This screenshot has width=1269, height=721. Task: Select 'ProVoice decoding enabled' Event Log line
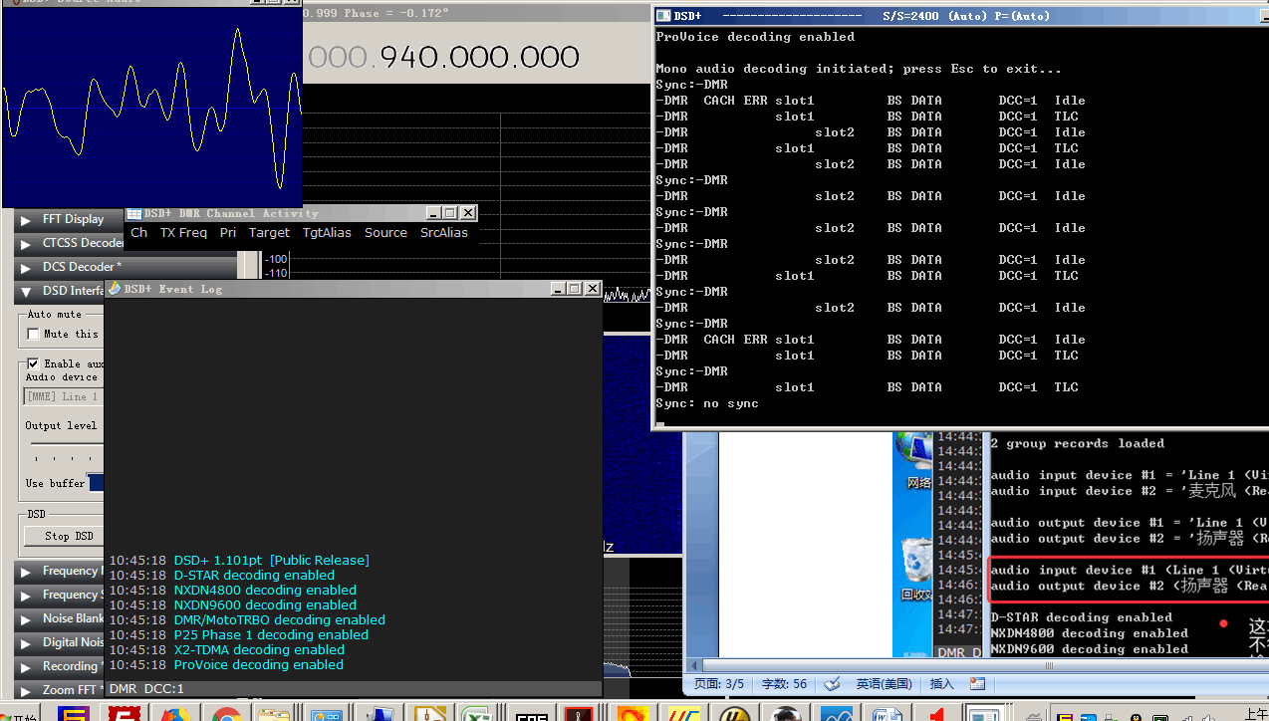(x=259, y=665)
